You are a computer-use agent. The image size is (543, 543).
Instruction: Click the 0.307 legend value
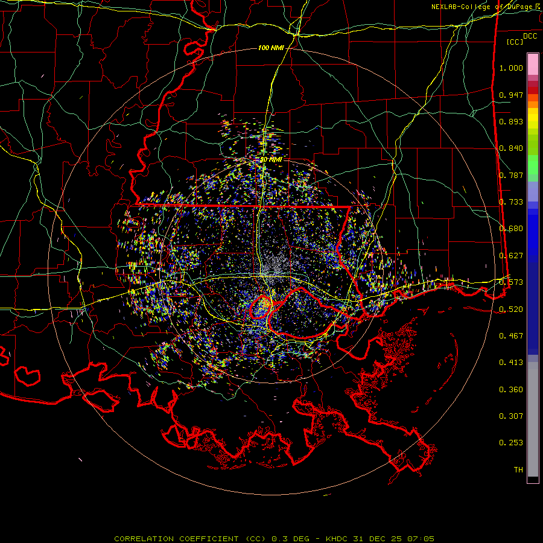[x=511, y=416]
